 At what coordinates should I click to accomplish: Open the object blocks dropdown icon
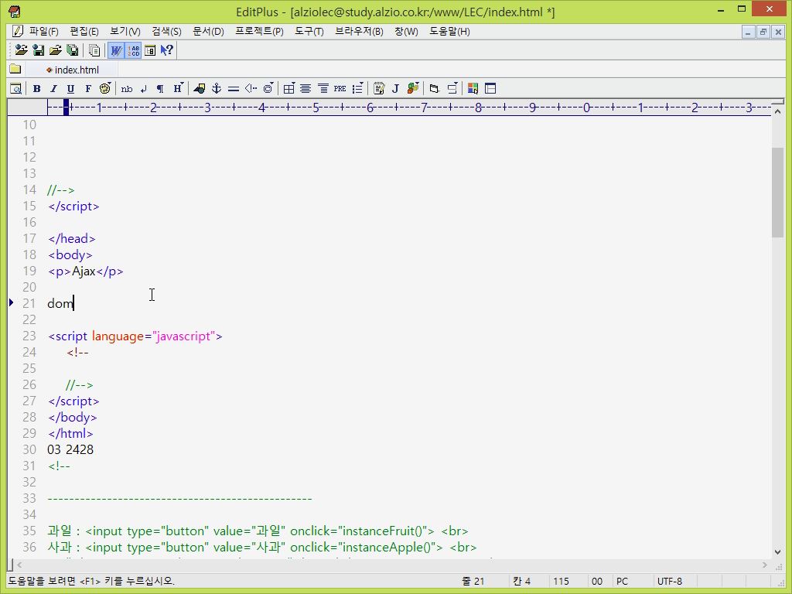(413, 88)
